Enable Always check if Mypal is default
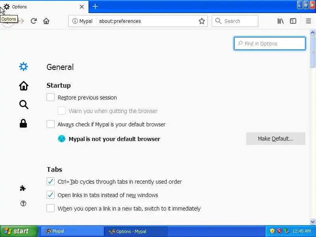 click(x=51, y=124)
